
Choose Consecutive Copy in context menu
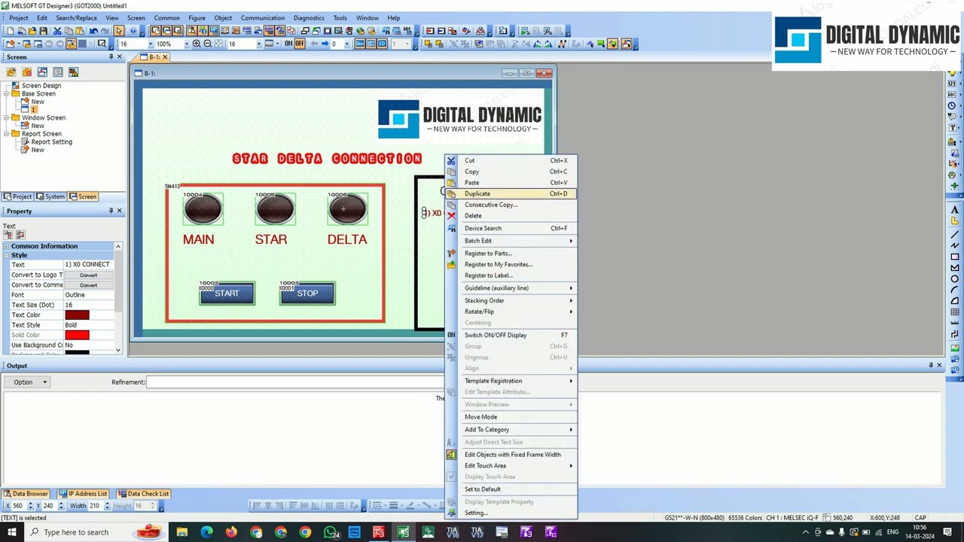click(x=512, y=205)
